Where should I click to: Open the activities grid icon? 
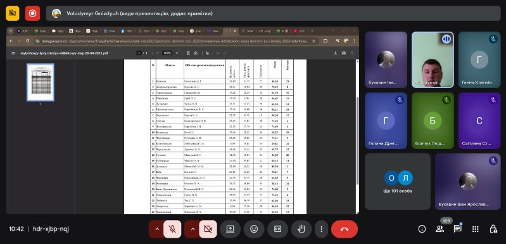(x=475, y=229)
